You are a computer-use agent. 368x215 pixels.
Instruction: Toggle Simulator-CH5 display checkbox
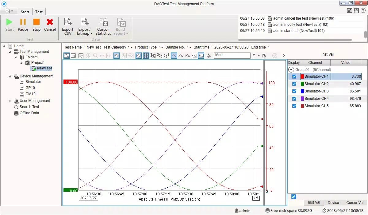click(x=294, y=106)
